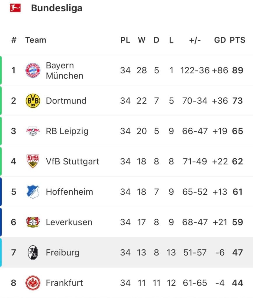Sort table by GD column header

point(220,40)
